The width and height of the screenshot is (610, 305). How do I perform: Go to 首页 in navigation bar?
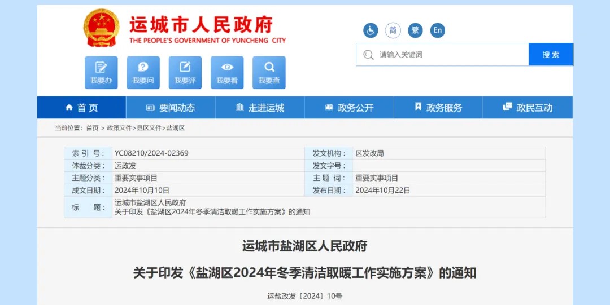(82, 108)
